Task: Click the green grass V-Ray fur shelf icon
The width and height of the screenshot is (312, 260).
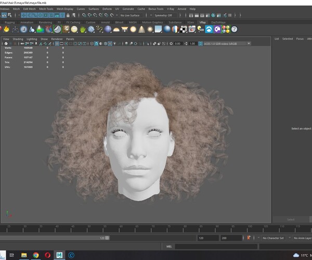Action: (x=83, y=30)
